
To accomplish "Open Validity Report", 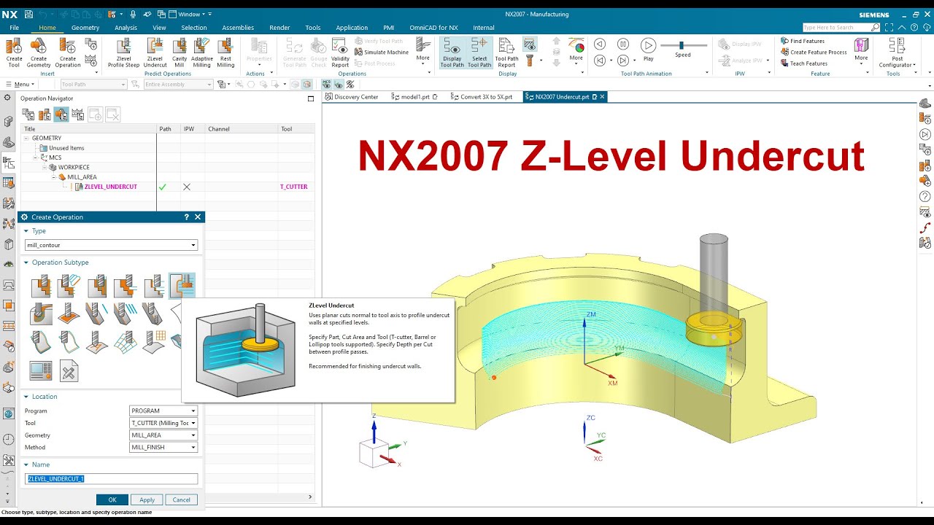I will 340,52.
